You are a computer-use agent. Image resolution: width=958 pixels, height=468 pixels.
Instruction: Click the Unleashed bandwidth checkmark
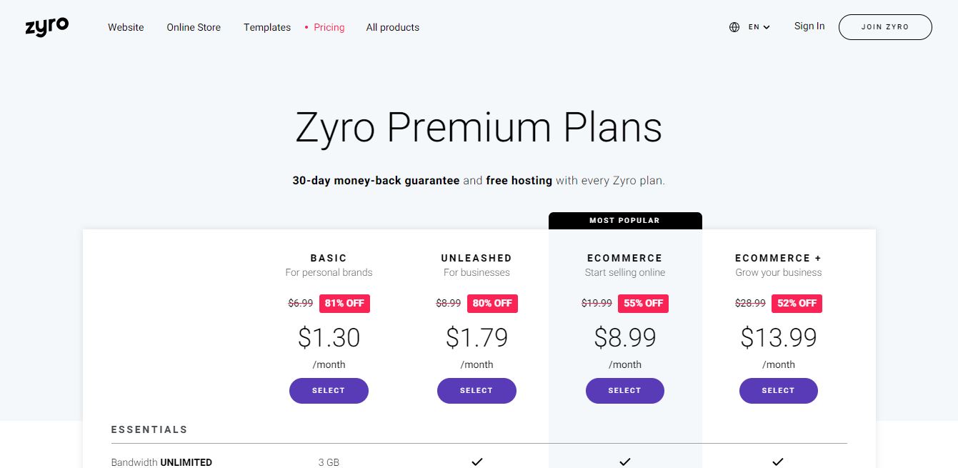[476, 462]
